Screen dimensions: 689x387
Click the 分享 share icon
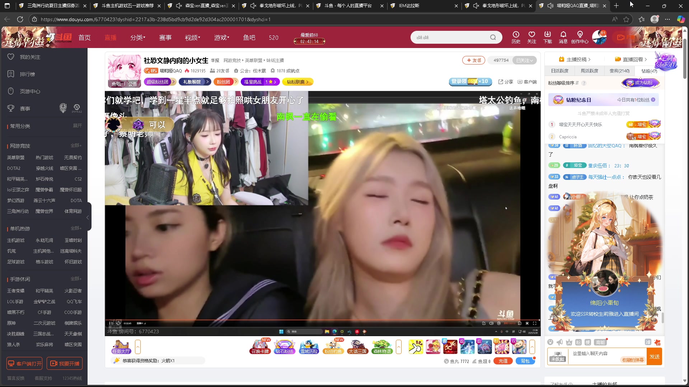pyautogui.click(x=506, y=82)
